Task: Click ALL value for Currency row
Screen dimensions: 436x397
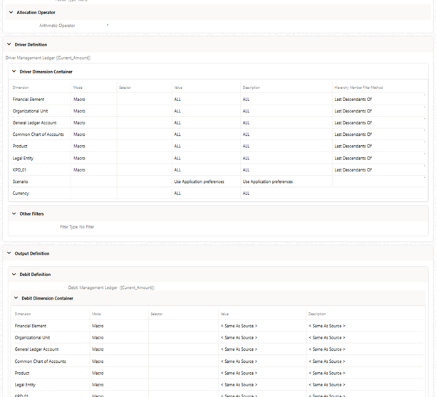Action: tap(177, 194)
